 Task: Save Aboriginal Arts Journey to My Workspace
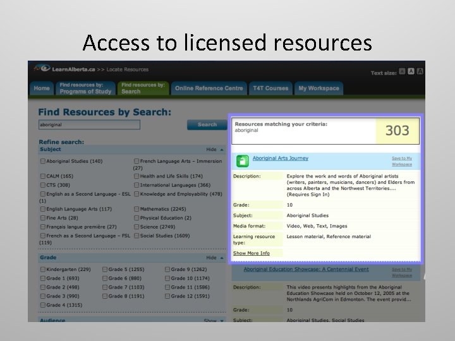pyautogui.click(x=402, y=161)
